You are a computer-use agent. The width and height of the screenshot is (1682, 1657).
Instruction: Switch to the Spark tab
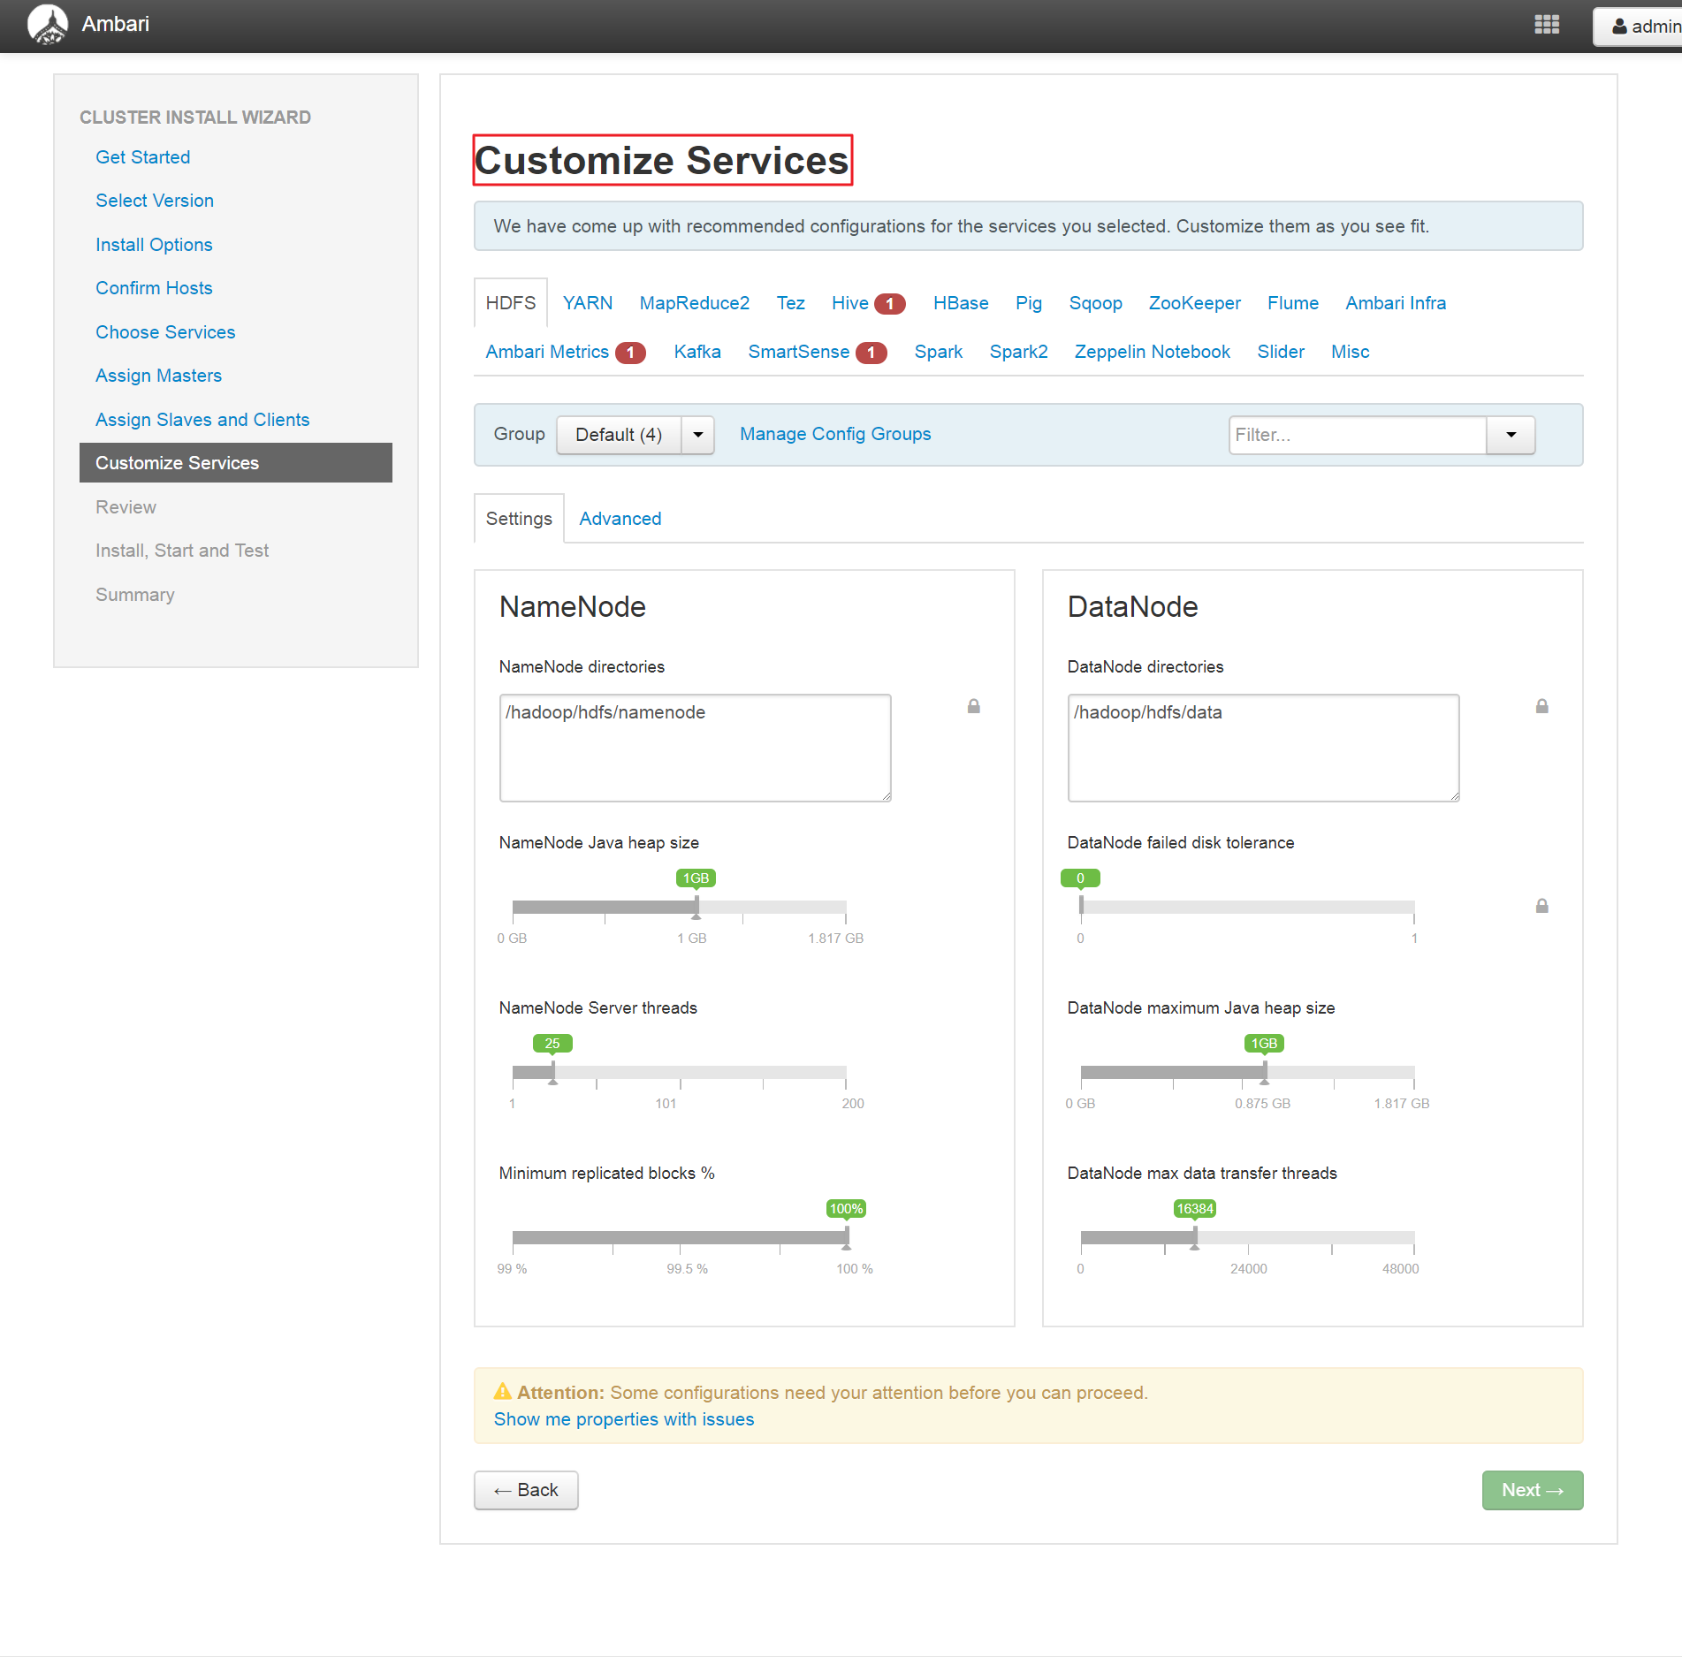(x=939, y=352)
